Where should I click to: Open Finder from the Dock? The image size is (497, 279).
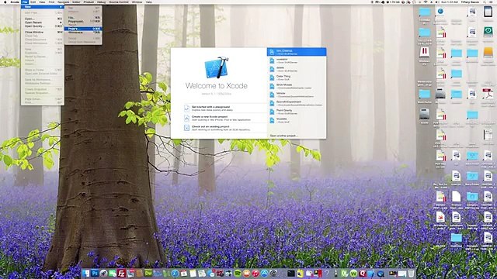tap(85, 274)
